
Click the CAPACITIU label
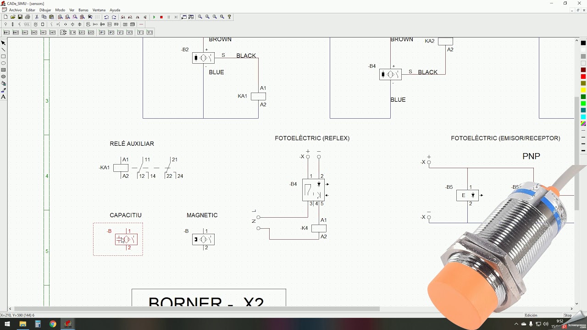pos(126,215)
